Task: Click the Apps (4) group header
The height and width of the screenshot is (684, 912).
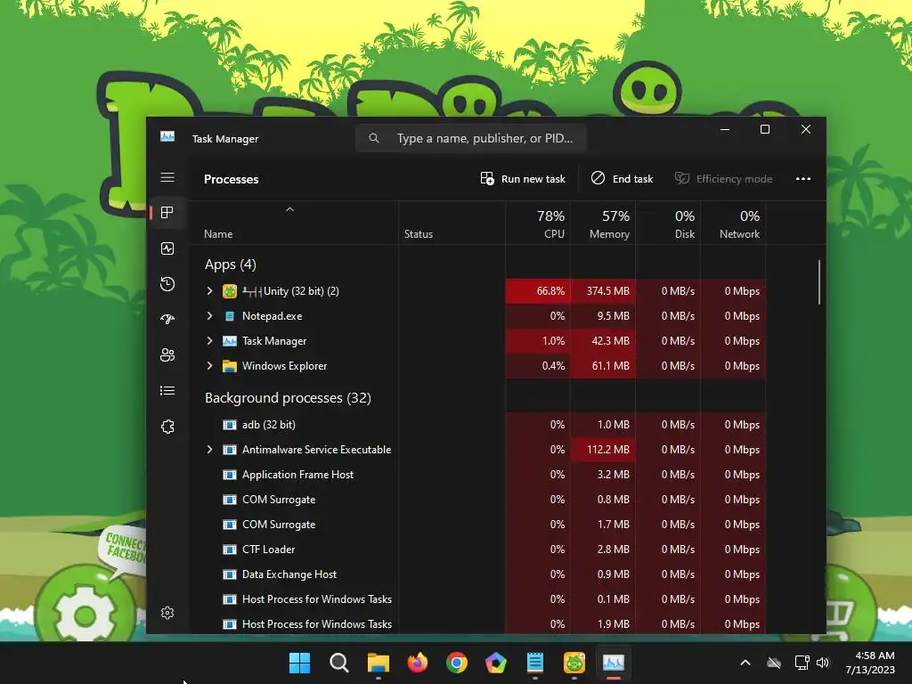Action: click(x=231, y=265)
